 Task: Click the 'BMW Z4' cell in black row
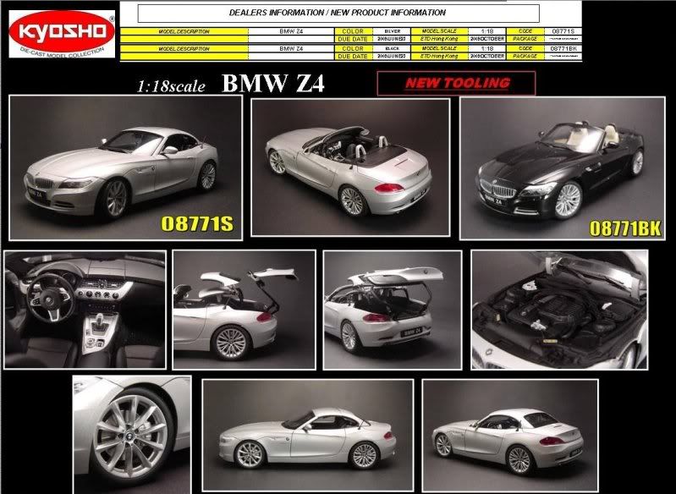tap(291, 49)
